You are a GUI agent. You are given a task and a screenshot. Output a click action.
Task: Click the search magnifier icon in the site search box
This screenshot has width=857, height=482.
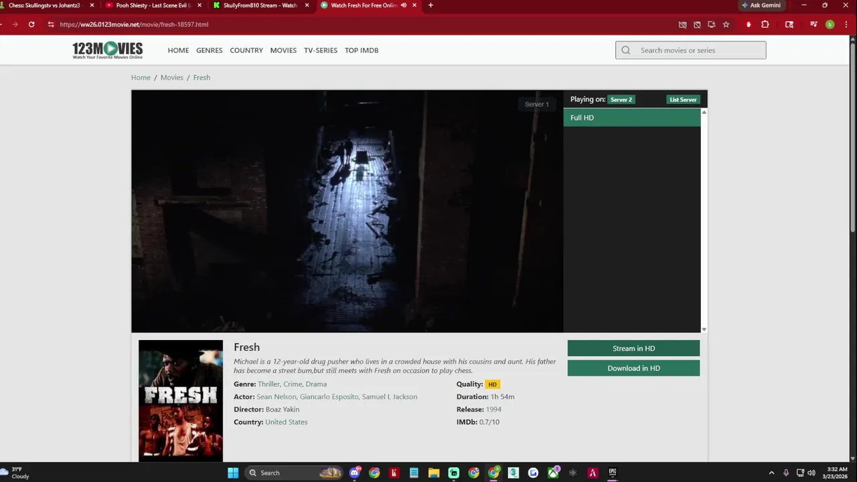click(626, 50)
